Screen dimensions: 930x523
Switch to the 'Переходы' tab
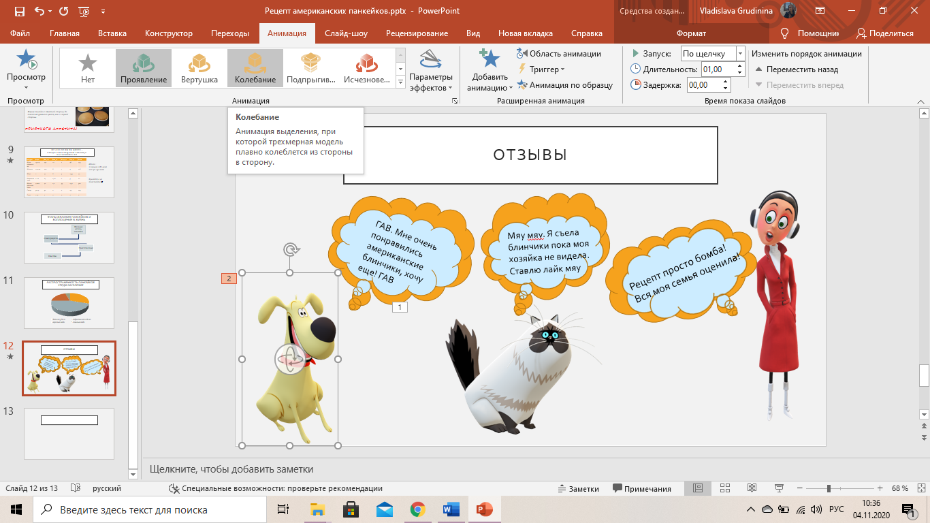[x=230, y=33]
